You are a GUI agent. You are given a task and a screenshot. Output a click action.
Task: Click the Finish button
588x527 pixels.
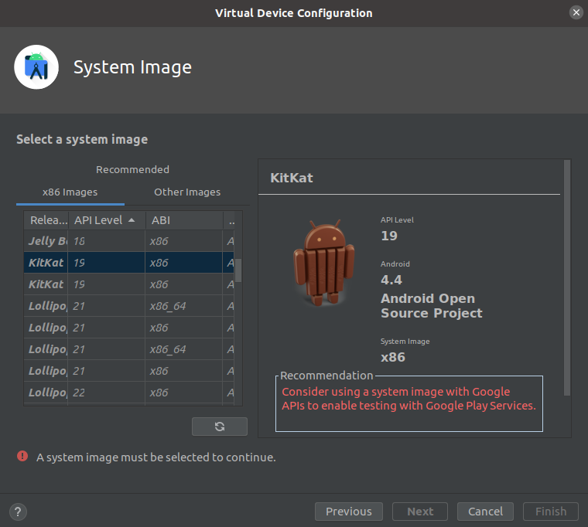click(x=551, y=512)
